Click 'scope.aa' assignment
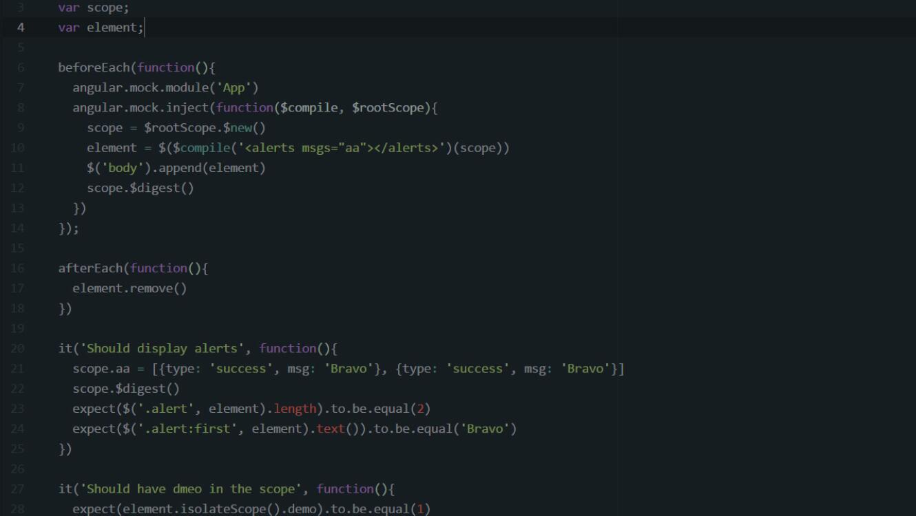The width and height of the screenshot is (916, 516). coord(101,369)
